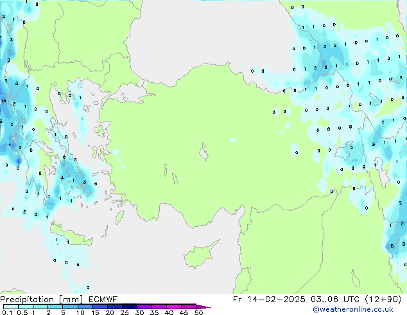Click the '10' legend tick label
The height and width of the screenshot is (315, 407).
tap(80, 312)
